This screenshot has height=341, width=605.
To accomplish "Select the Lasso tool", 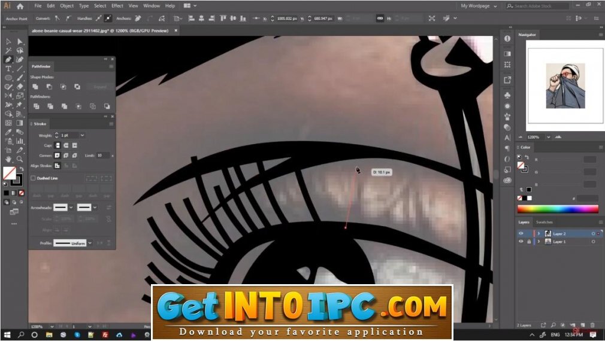I will (x=20, y=50).
